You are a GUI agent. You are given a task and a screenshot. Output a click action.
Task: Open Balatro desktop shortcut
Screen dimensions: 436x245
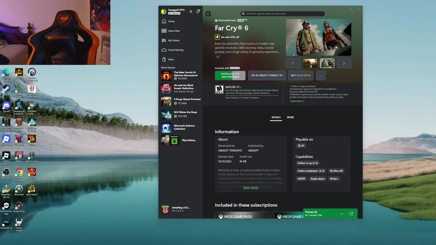point(19,157)
